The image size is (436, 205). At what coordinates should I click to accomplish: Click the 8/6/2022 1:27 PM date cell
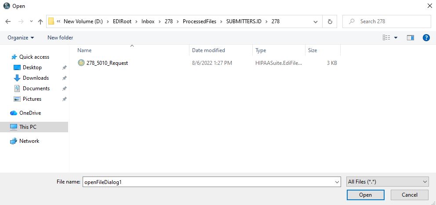coord(212,63)
